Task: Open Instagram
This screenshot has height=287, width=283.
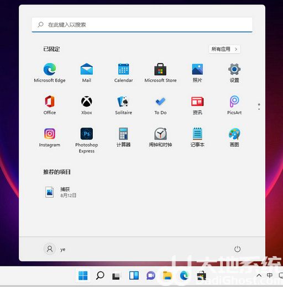Action: tap(50, 137)
